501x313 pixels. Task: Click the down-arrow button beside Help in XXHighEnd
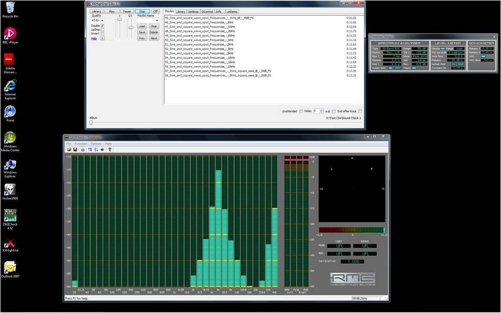click(102, 38)
